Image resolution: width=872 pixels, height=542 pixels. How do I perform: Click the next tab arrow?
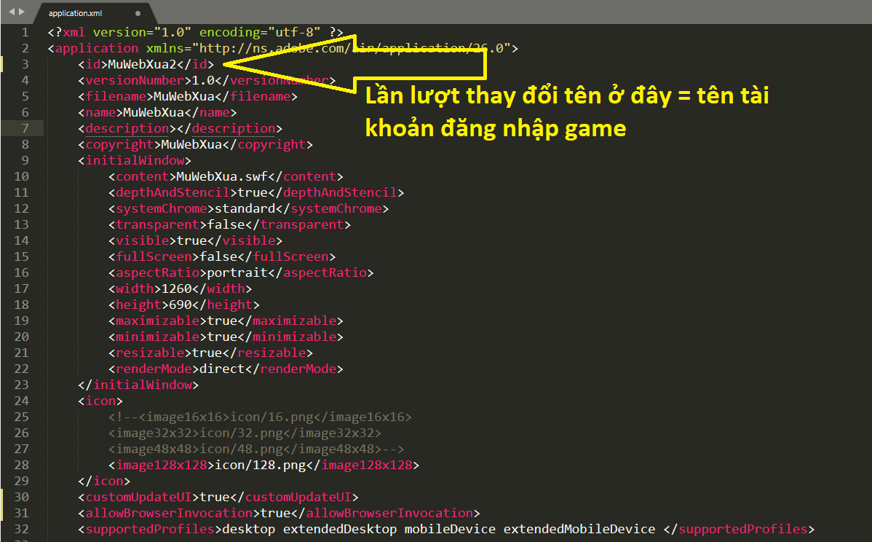(21, 12)
